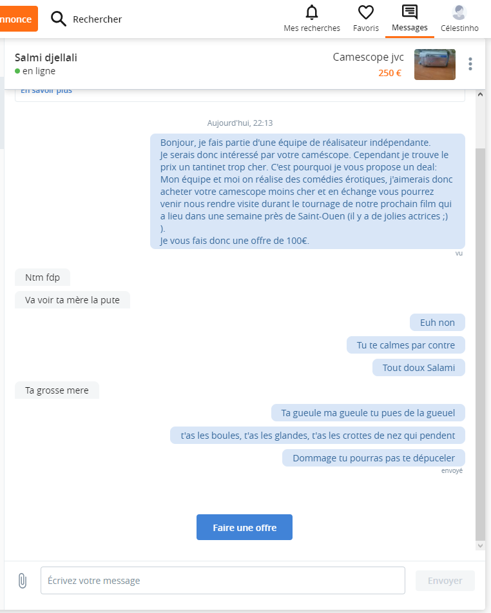Click the search magnifier icon
491x613 pixels.
pos(59,19)
